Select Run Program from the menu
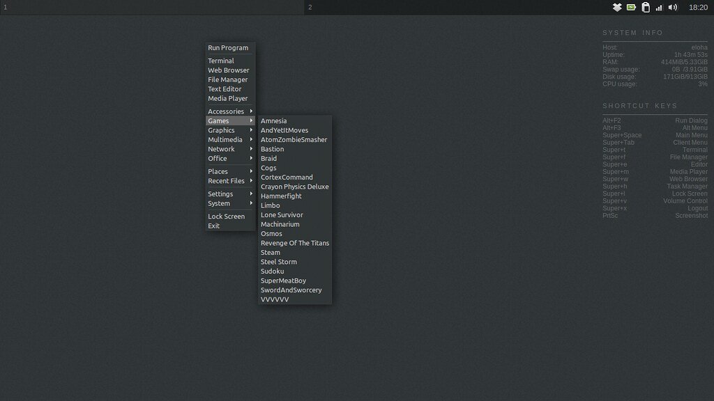Image resolution: width=714 pixels, height=401 pixels. (x=228, y=48)
